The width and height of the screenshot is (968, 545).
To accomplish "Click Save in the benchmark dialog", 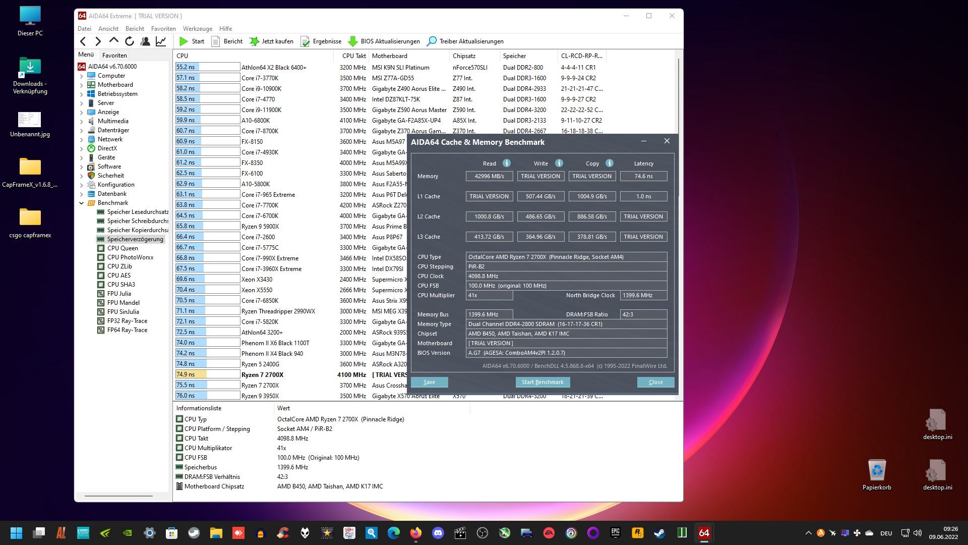I will click(429, 382).
